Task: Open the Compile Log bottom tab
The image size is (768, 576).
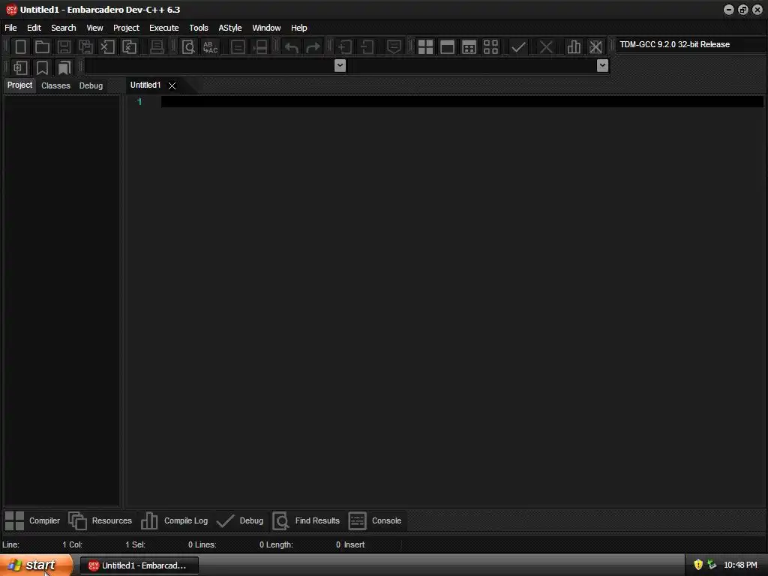Action: coord(174,520)
